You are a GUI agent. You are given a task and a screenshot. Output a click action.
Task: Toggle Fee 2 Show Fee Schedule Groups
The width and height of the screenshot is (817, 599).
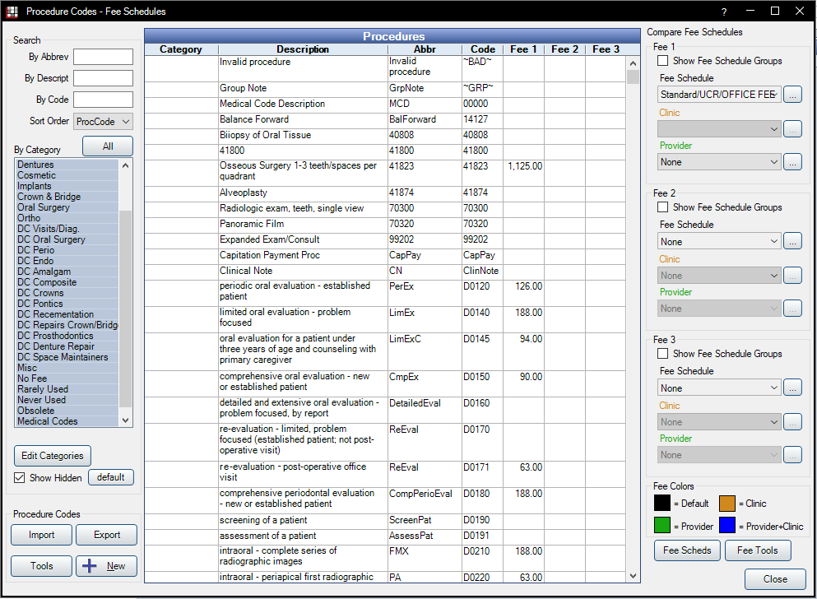[x=663, y=207]
